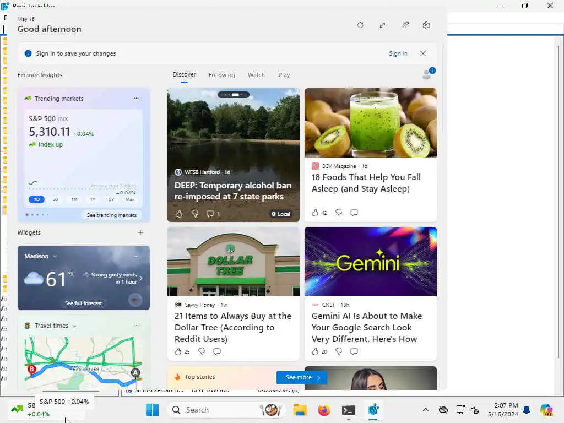
Task: Switch to the Discover tab
Action: [x=184, y=75]
